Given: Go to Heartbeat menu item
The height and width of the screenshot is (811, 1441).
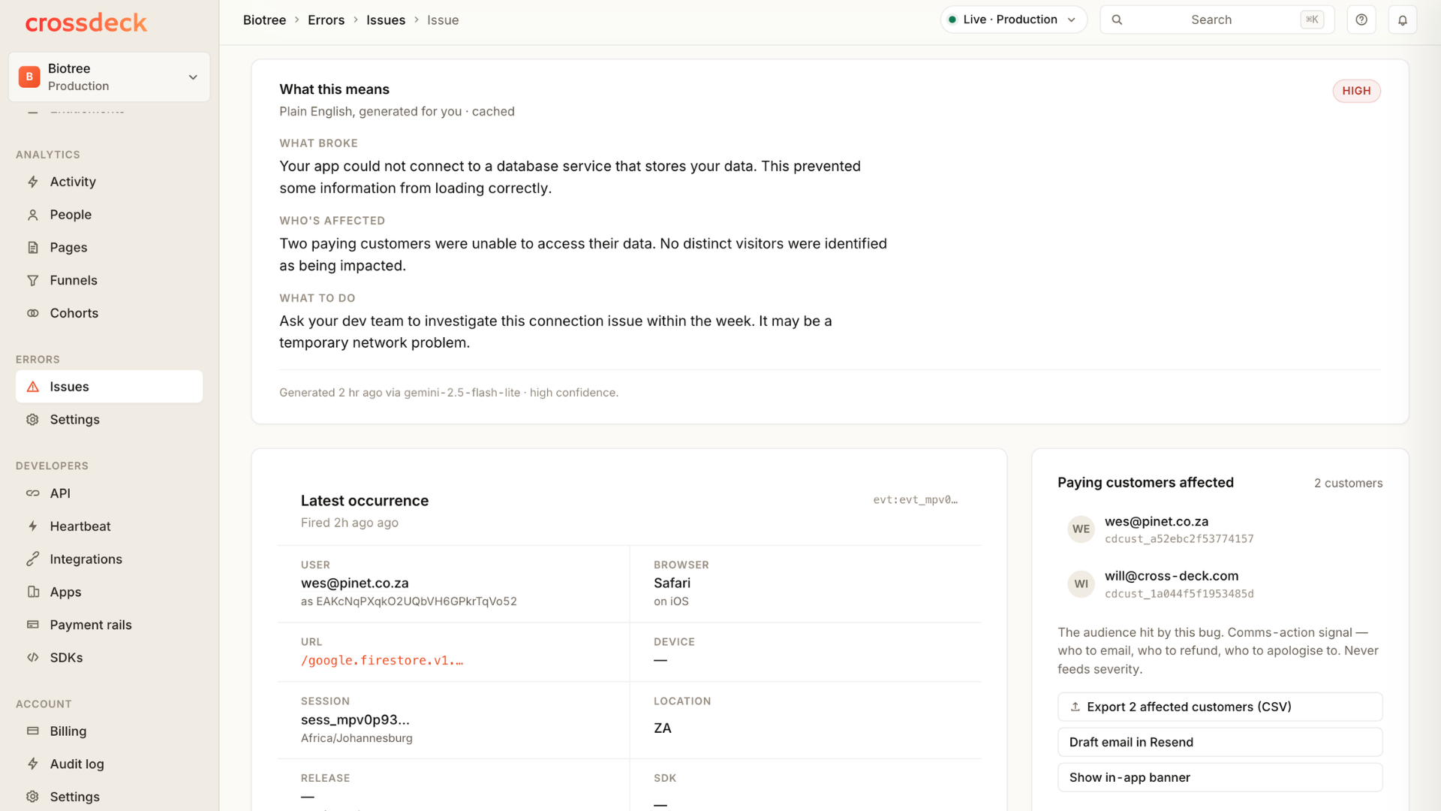Looking at the screenshot, I should click(109, 526).
